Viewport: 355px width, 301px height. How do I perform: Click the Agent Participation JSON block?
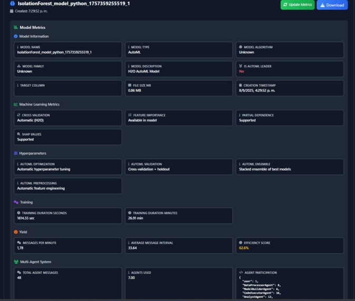260,287
